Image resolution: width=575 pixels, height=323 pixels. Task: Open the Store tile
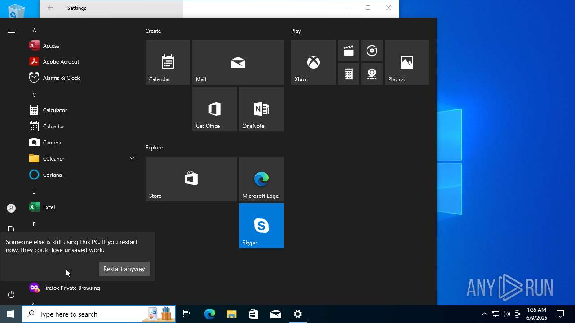(x=191, y=179)
